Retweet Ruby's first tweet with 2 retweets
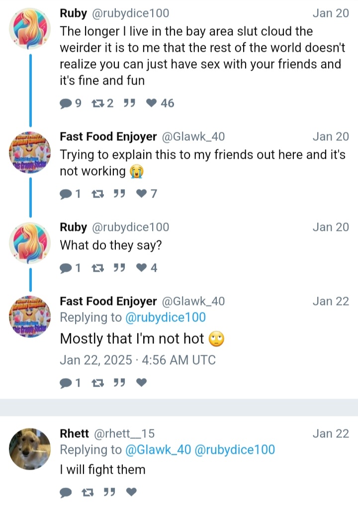 click(x=97, y=103)
